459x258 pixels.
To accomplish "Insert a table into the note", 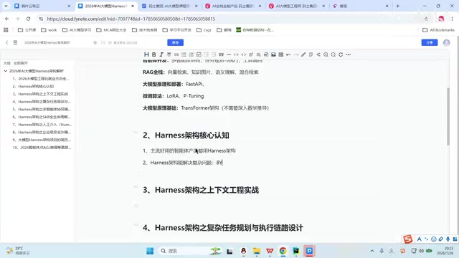I will click(x=281, y=54).
